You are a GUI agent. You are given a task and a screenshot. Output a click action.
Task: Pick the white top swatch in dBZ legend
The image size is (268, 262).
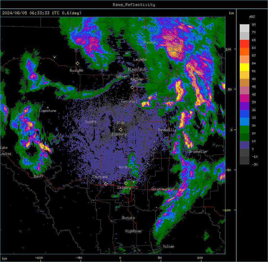(x=244, y=28)
